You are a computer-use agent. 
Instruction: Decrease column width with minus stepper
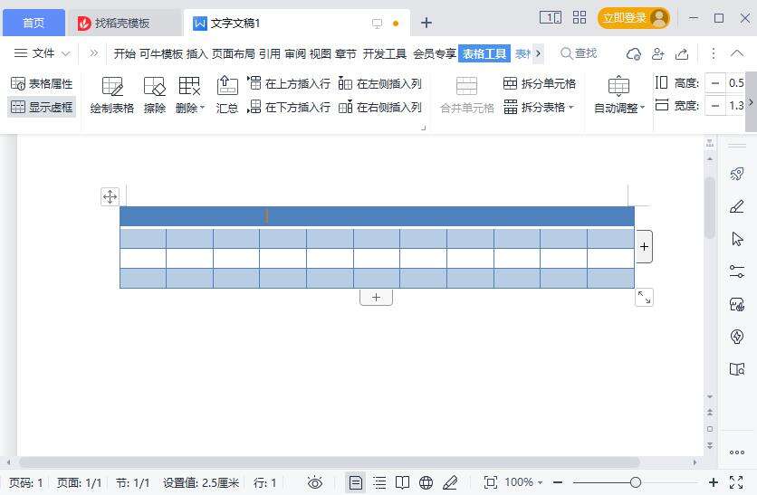tap(715, 105)
